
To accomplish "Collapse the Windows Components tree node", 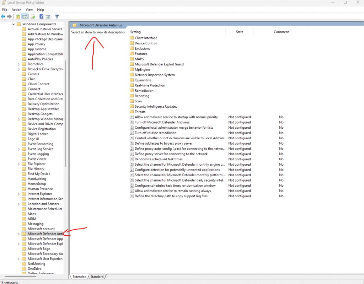I will tap(13, 24).
